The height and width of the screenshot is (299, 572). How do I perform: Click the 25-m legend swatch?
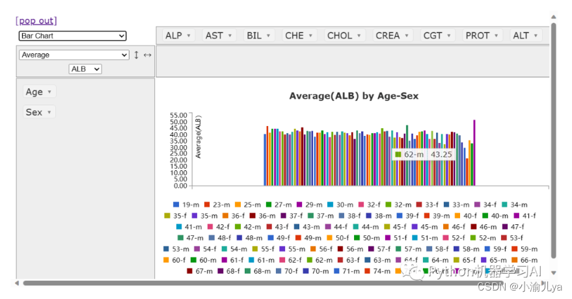pos(238,205)
